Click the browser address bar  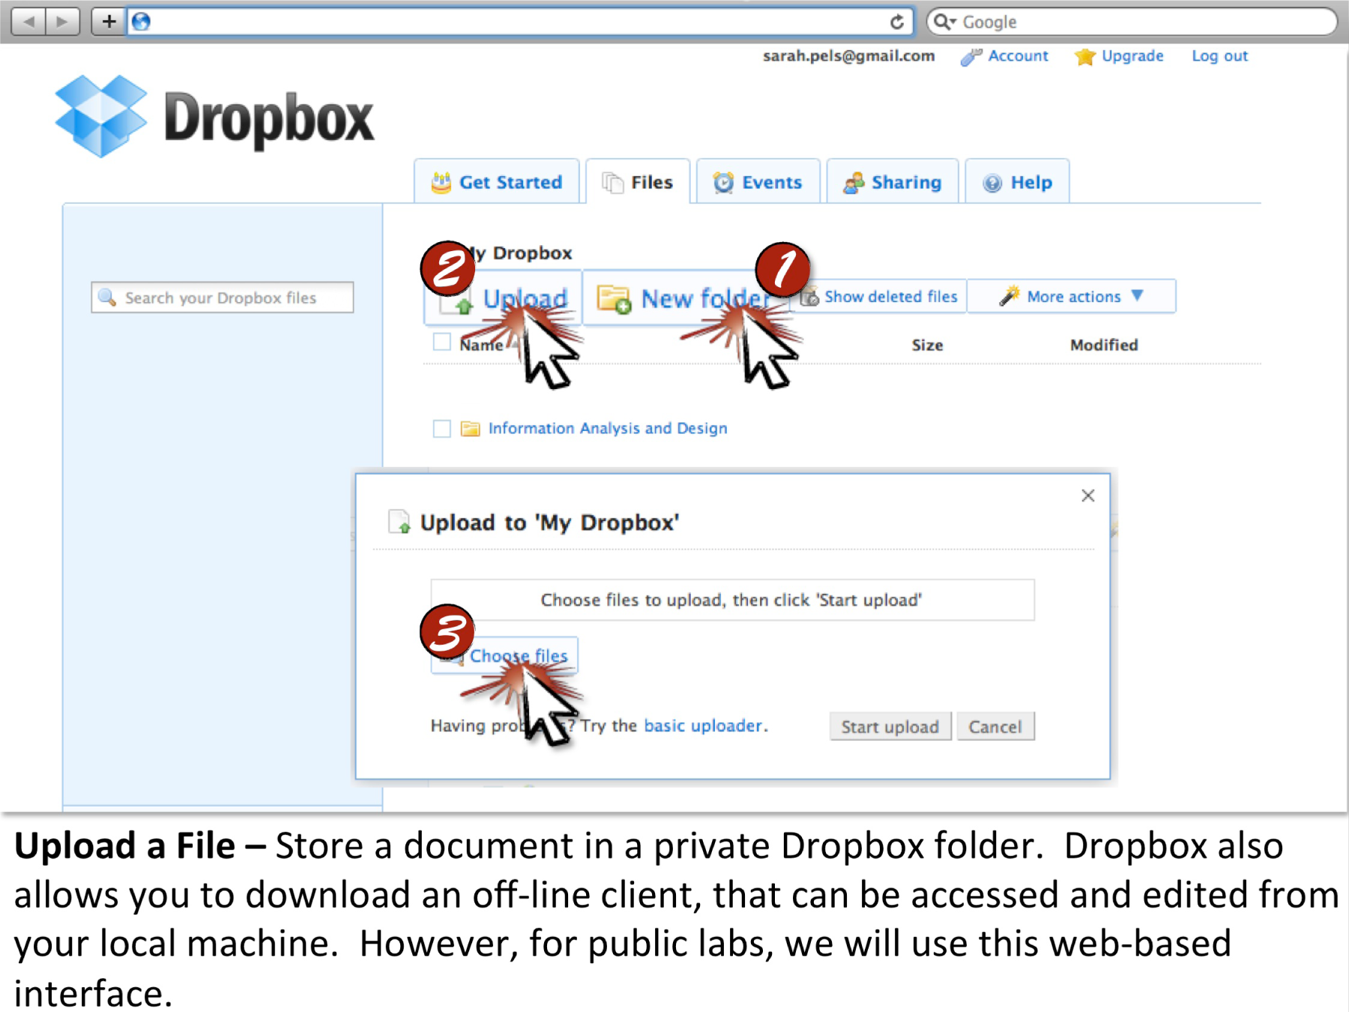click(x=519, y=22)
